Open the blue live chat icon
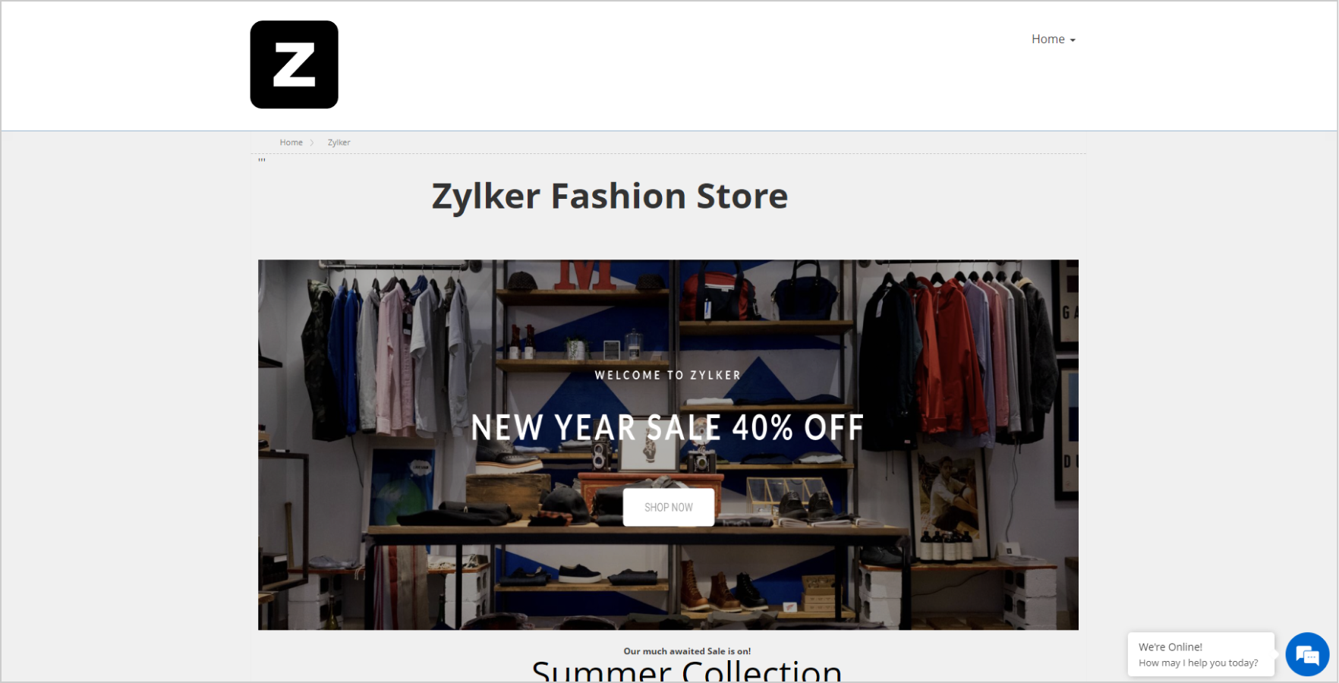The height and width of the screenshot is (683, 1339). coord(1307,654)
